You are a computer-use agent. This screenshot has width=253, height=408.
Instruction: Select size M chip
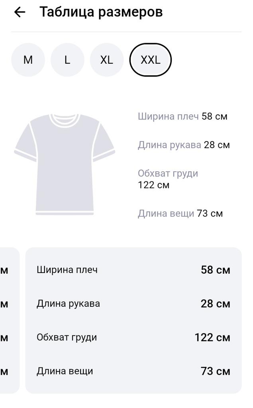coord(28,60)
